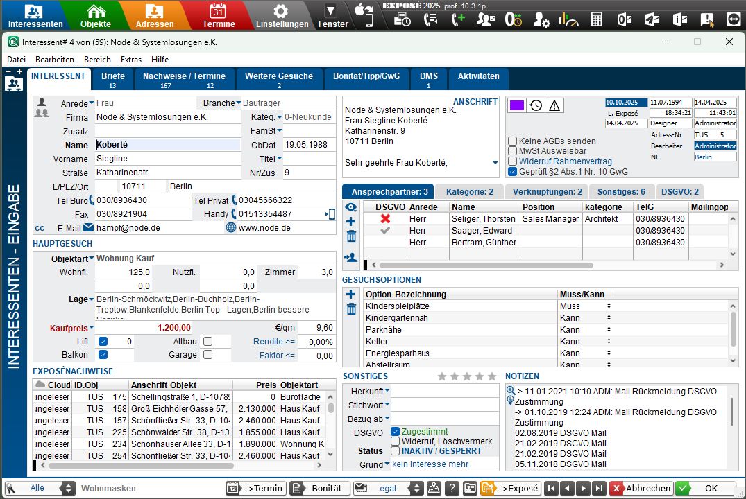The height and width of the screenshot is (499, 746).
Task: Click the history clock icon beside purple swatch
Action: [536, 105]
